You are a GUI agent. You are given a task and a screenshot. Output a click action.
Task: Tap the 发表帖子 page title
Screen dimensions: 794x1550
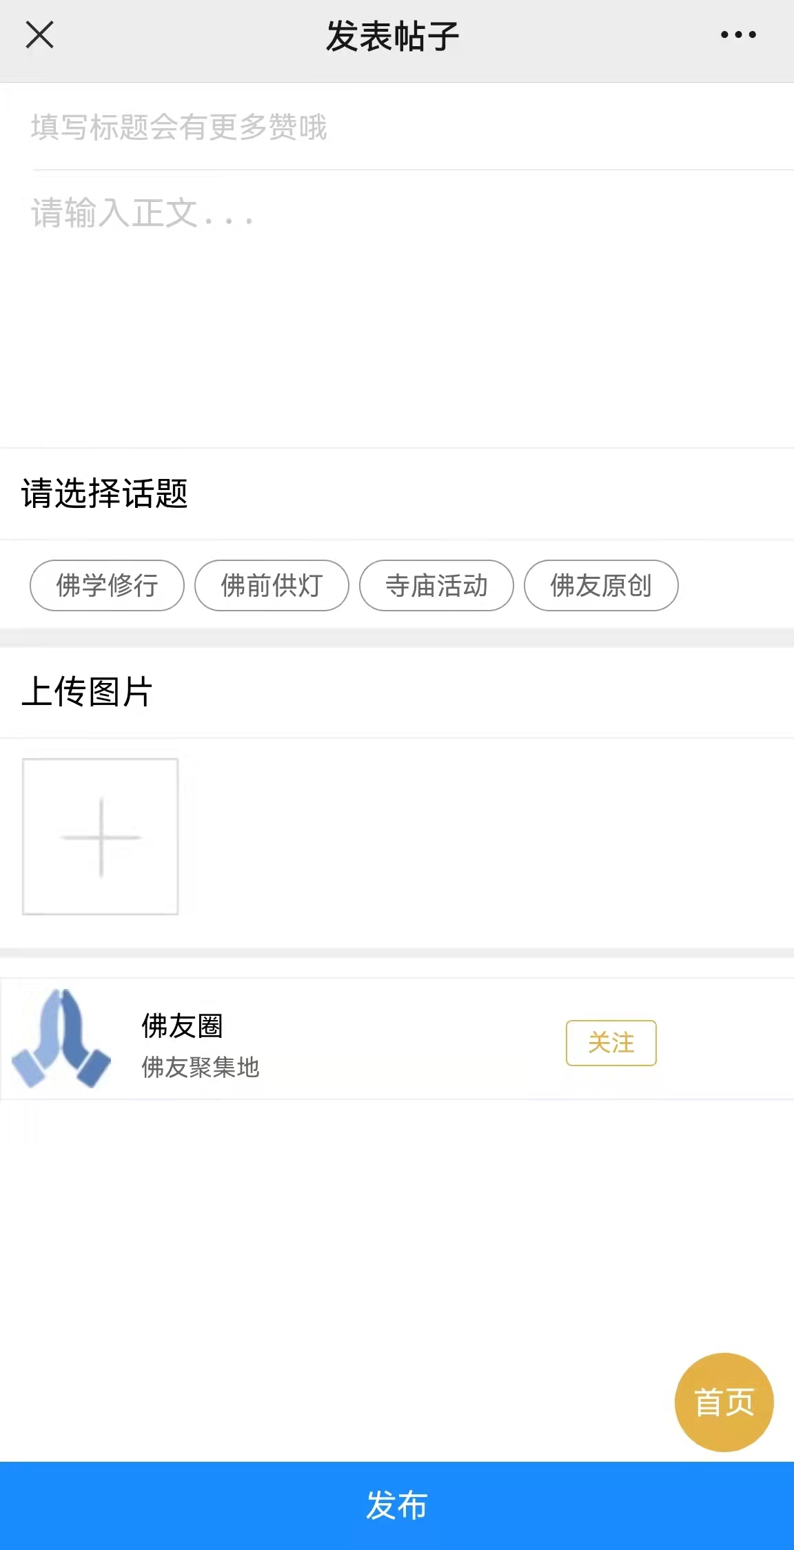(x=393, y=36)
